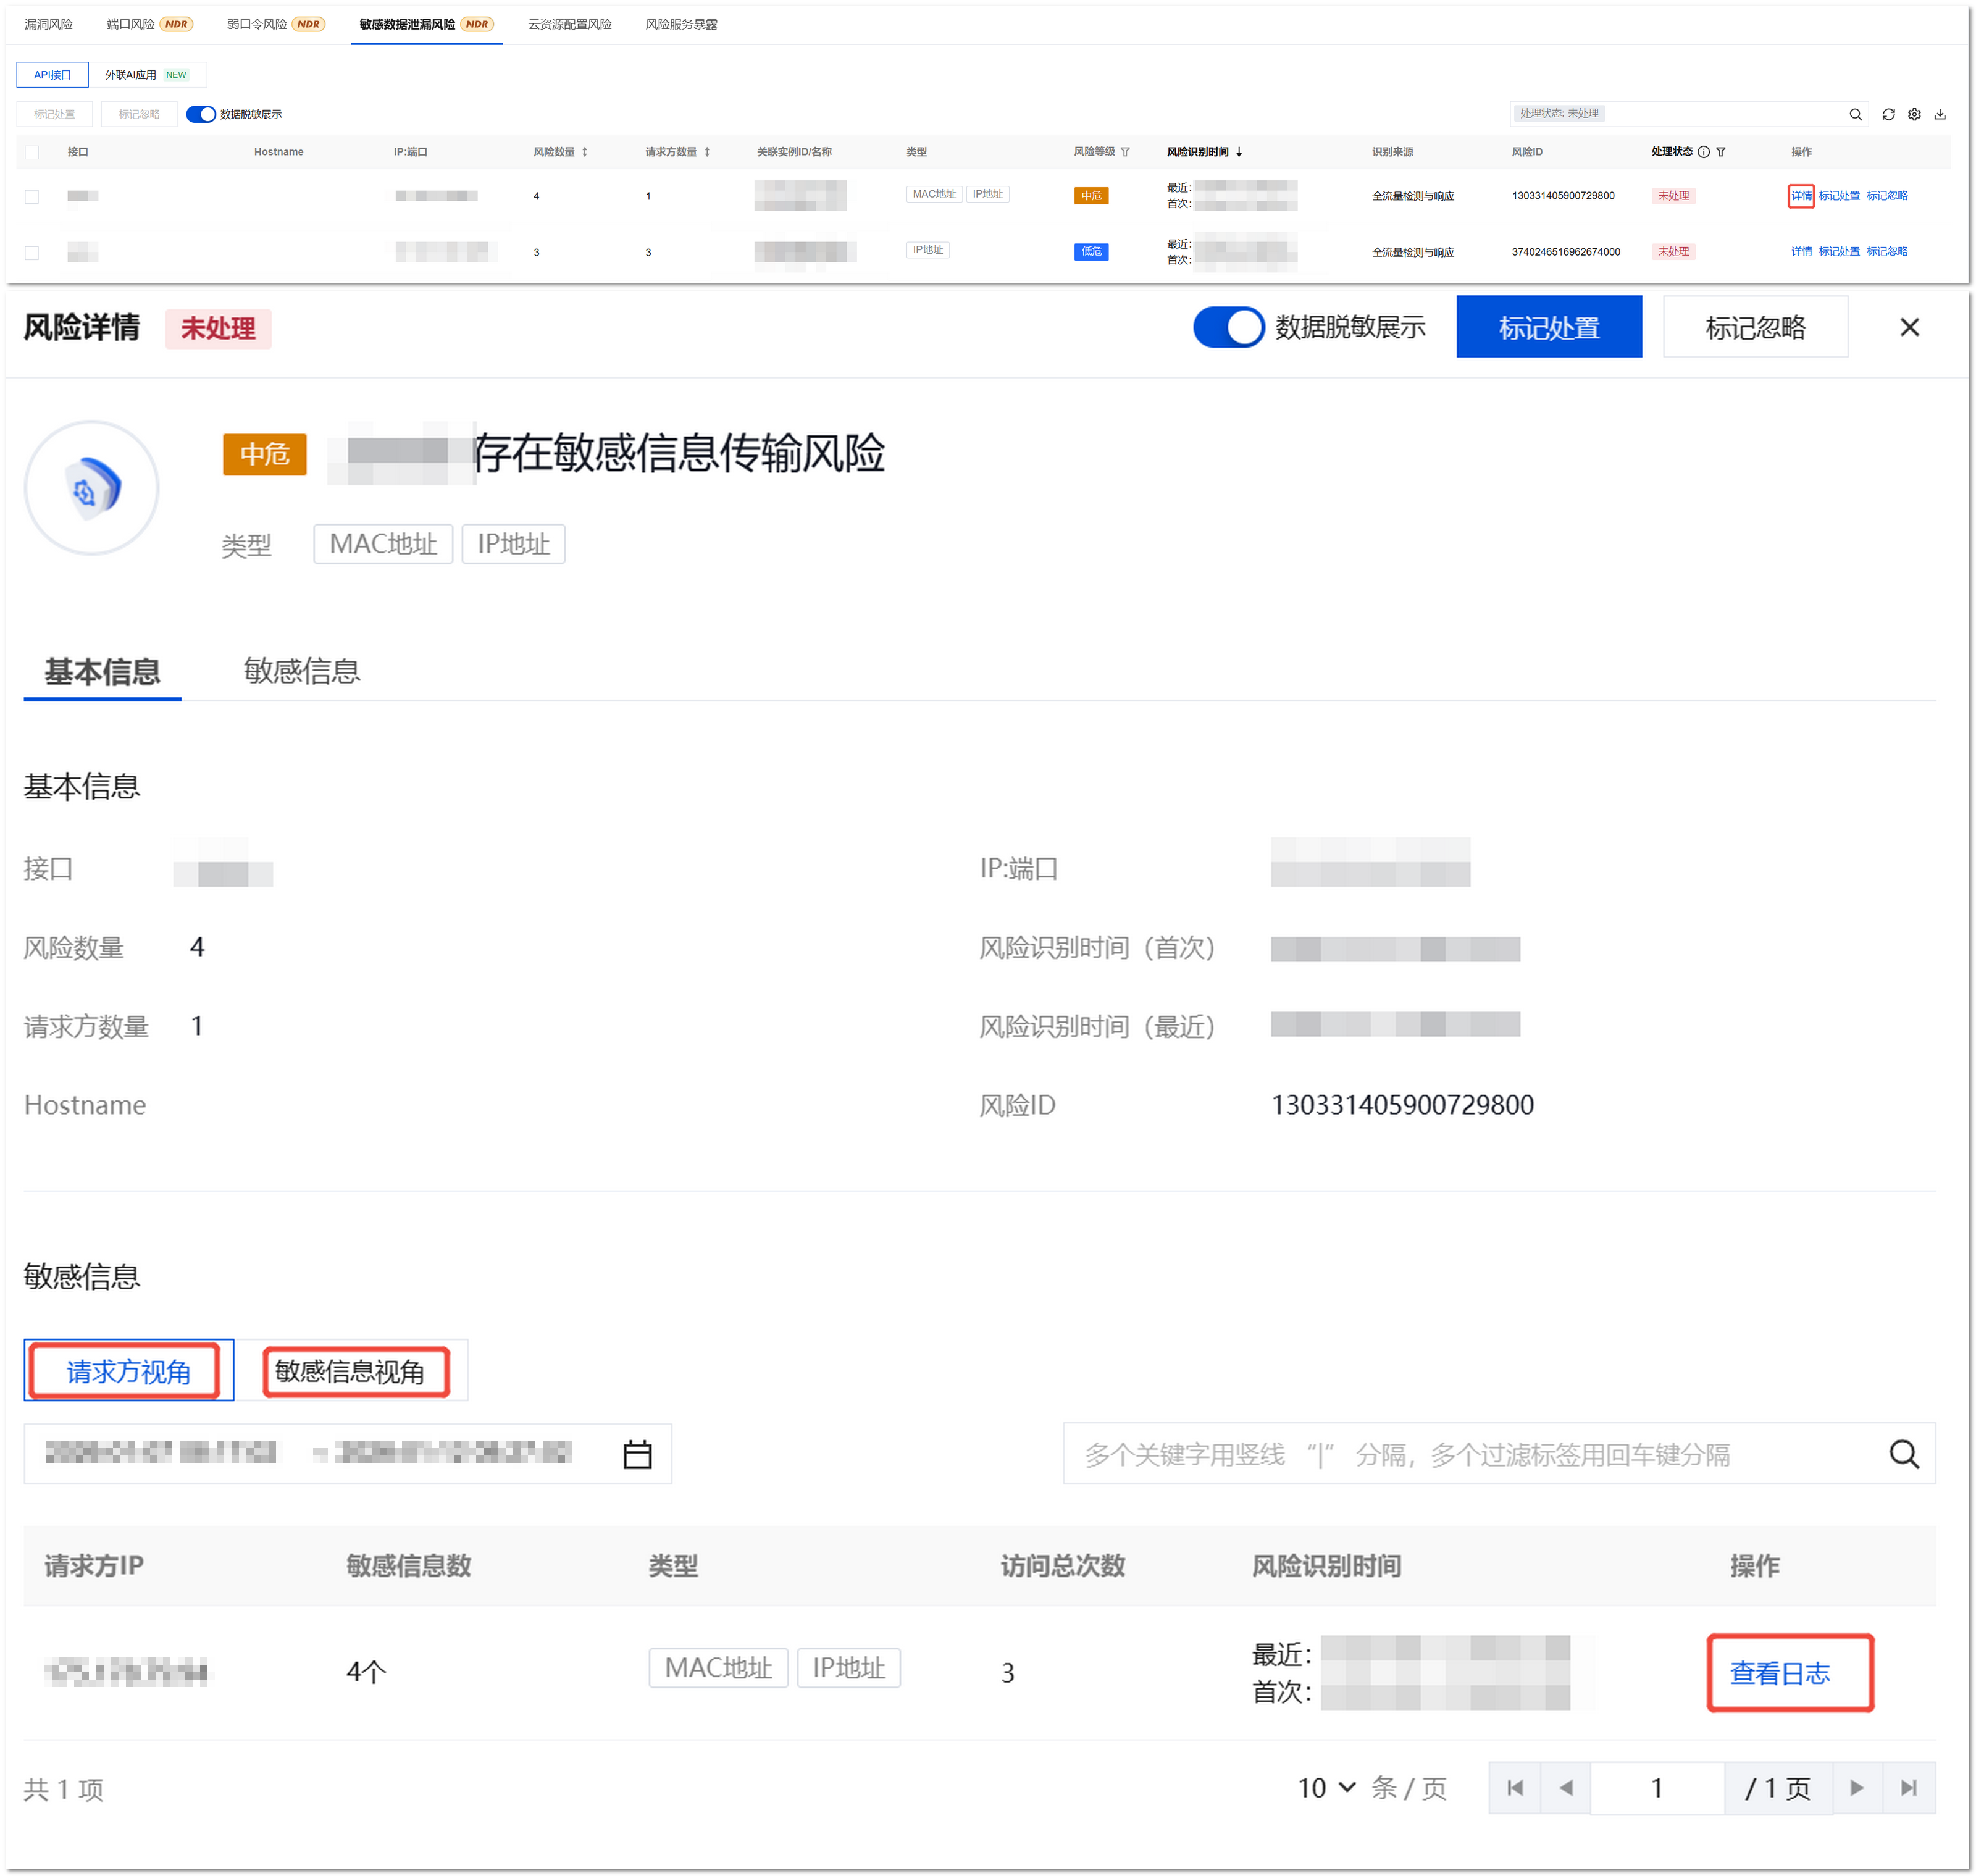Open the 处理状态 column filter funnel

click(1721, 152)
